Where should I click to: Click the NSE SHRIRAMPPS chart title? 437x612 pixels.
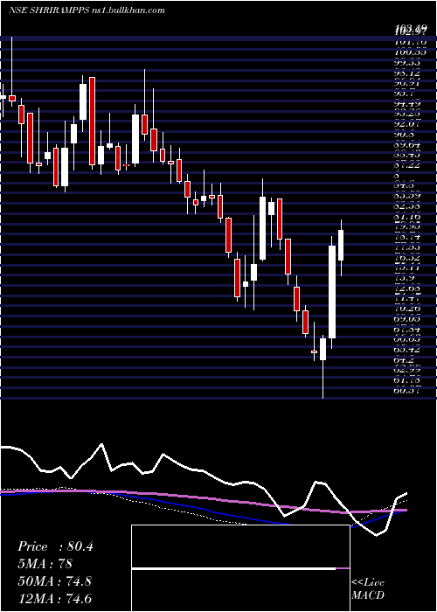tap(87, 10)
